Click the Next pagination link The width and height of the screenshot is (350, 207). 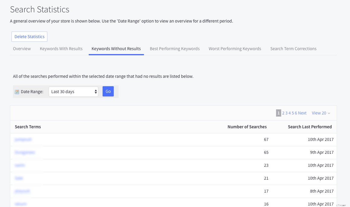click(302, 113)
